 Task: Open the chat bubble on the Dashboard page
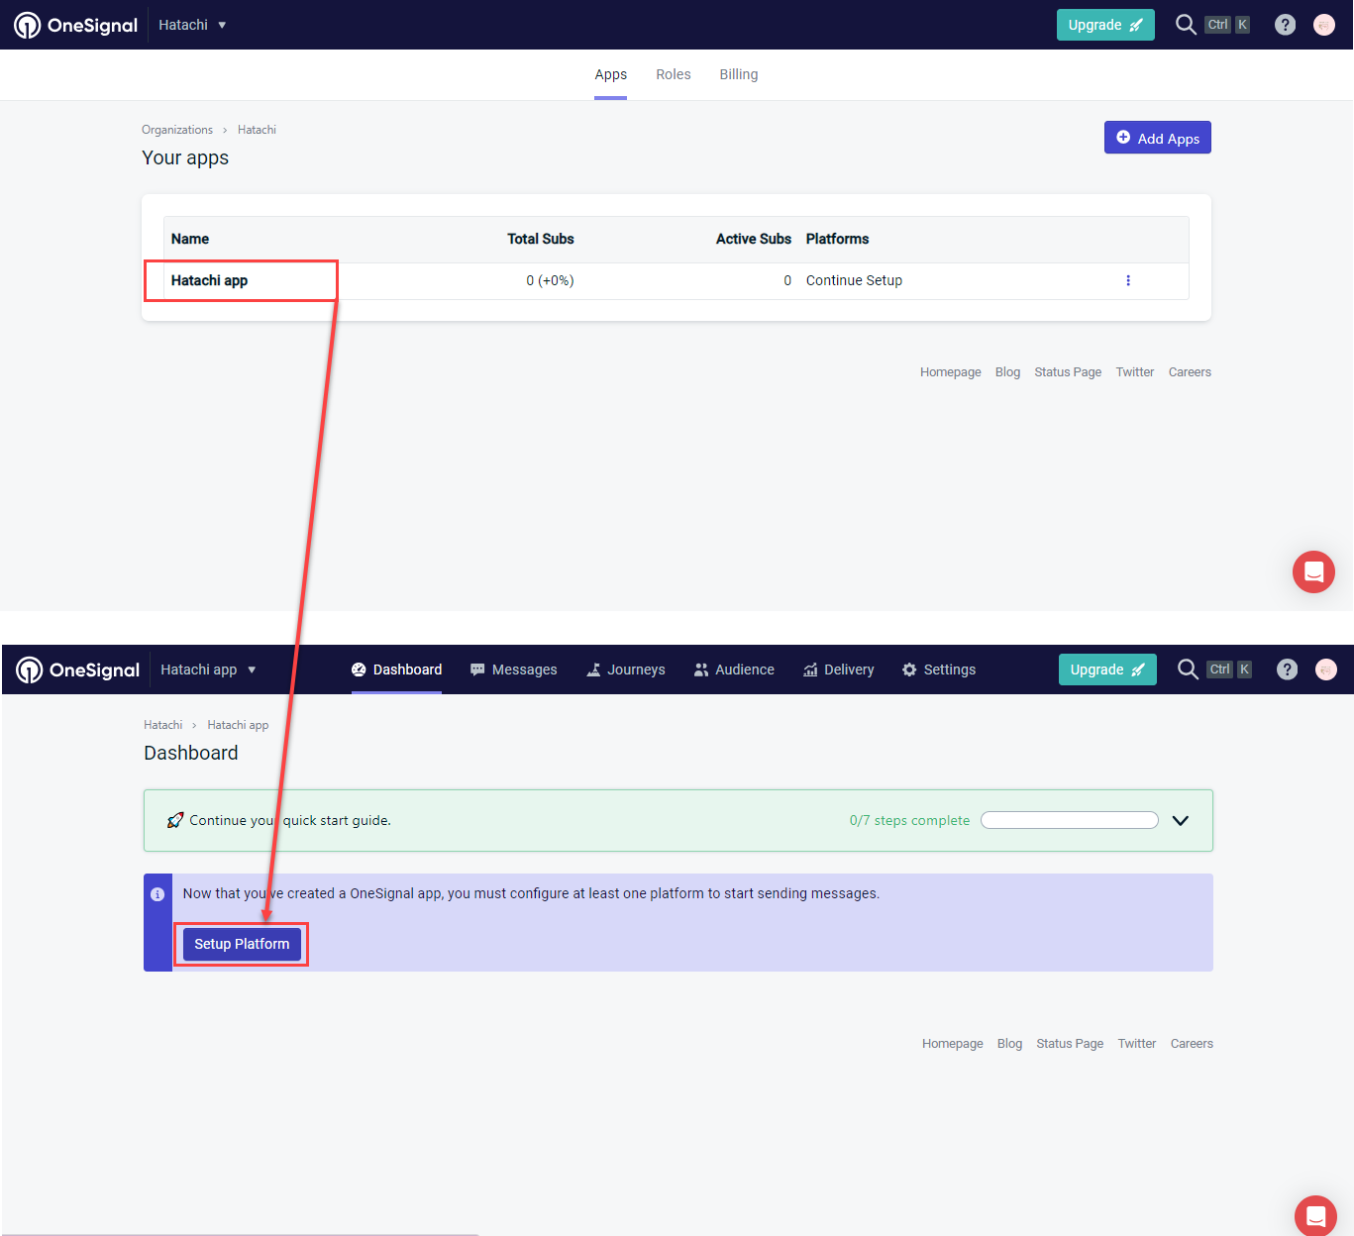1315,1215
